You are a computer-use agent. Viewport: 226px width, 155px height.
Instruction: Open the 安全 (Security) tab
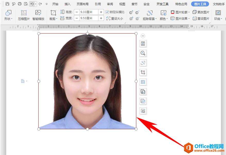(x=147, y=4)
